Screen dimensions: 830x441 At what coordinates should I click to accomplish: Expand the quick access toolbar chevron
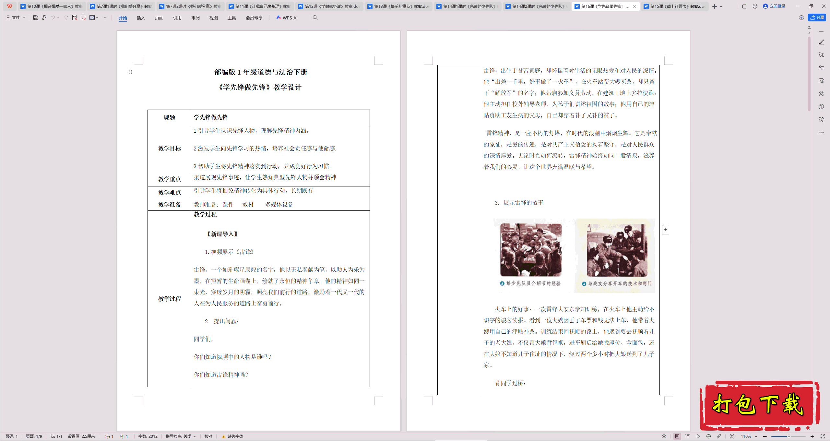(x=105, y=18)
